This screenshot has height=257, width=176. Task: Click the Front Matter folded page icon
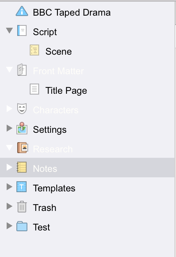point(22,70)
